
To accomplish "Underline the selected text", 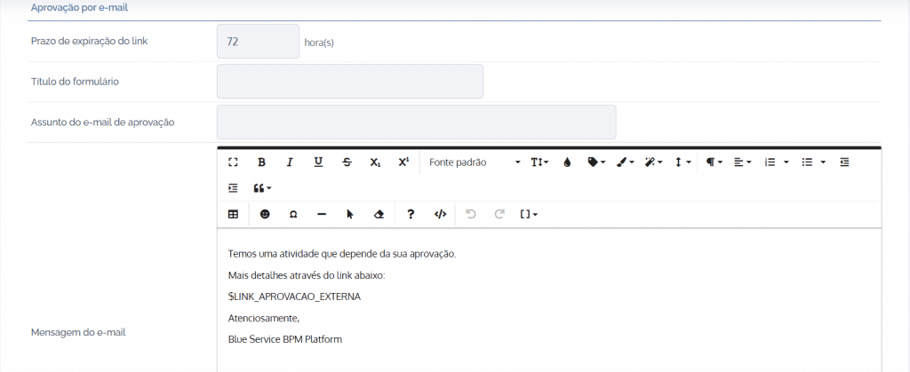I will [x=318, y=162].
